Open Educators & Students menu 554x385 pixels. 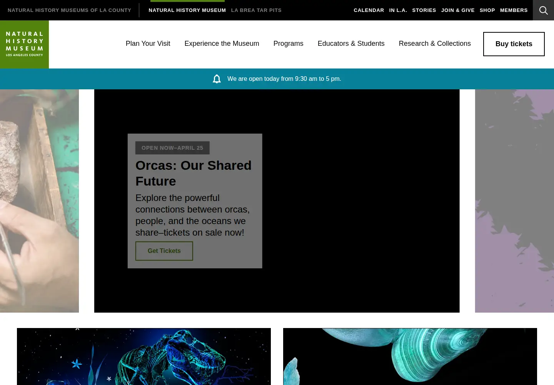[351, 44]
